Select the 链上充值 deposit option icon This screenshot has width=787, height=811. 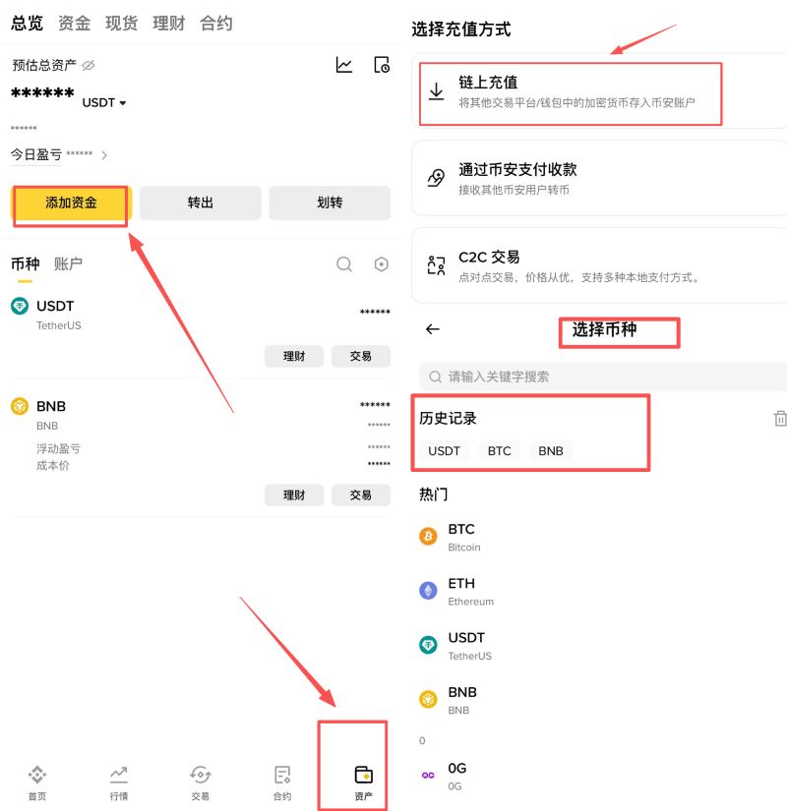coord(436,93)
